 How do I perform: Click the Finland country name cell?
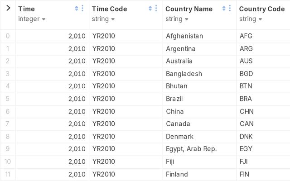pyautogui.click(x=199, y=174)
